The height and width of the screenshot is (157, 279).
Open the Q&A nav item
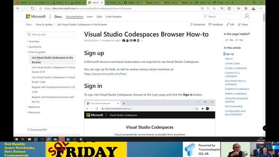pyautogui.click(x=99, y=17)
